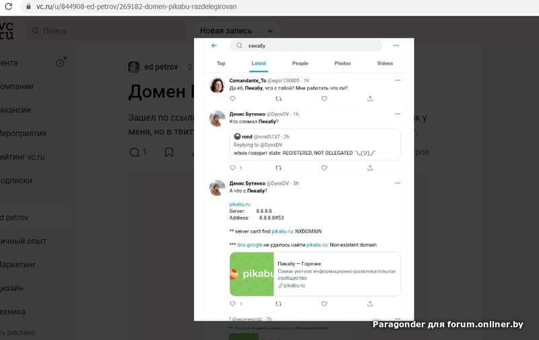Open more options on the 'Кто сломал Пикабу?' tweet
The width and height of the screenshot is (539, 340).
(398, 114)
